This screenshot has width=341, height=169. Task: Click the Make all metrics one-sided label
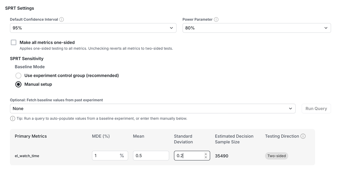click(x=47, y=42)
